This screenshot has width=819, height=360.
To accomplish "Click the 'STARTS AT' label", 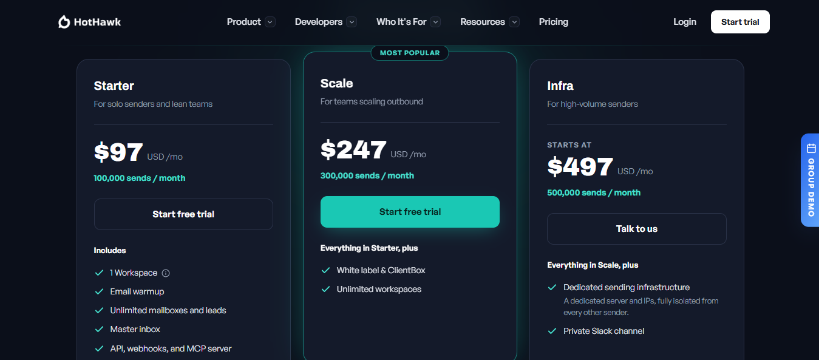I will [x=569, y=145].
